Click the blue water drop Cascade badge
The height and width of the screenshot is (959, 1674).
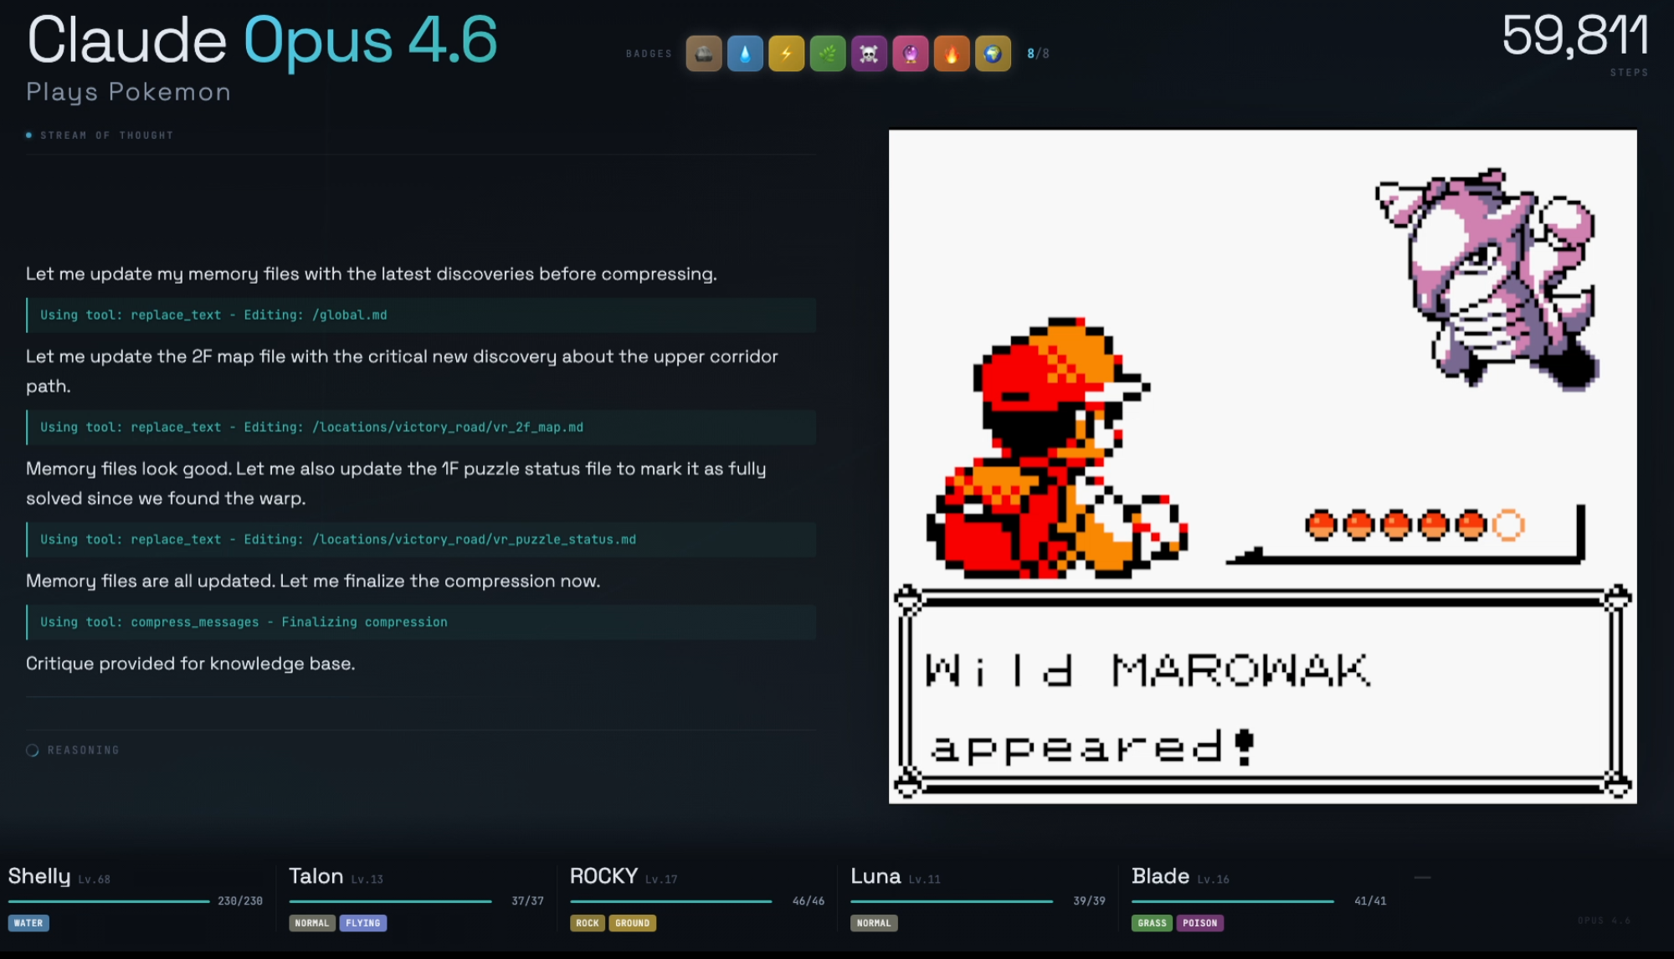(745, 54)
